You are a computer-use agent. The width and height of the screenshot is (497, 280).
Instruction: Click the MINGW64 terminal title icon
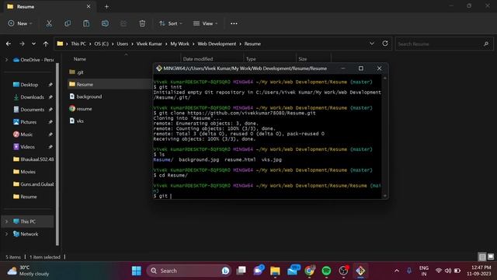159,68
